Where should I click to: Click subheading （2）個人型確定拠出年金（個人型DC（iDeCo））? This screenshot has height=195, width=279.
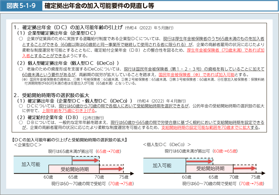click(68, 63)
